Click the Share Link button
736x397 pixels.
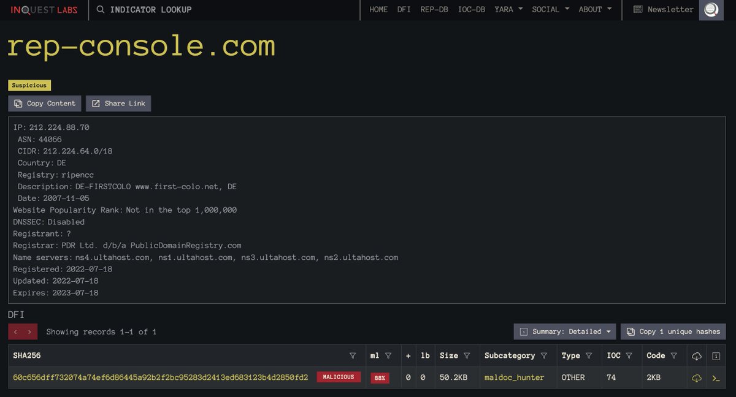(118, 104)
